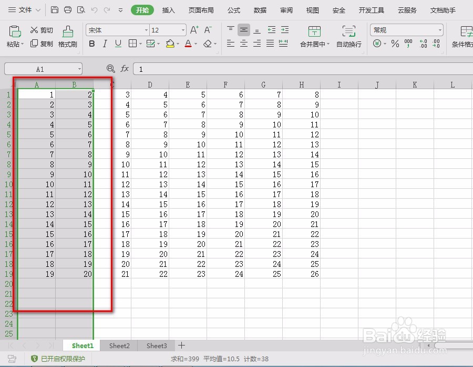Expand the Name Box A1 dropdown
This screenshot has height=367, width=473.
click(79, 69)
